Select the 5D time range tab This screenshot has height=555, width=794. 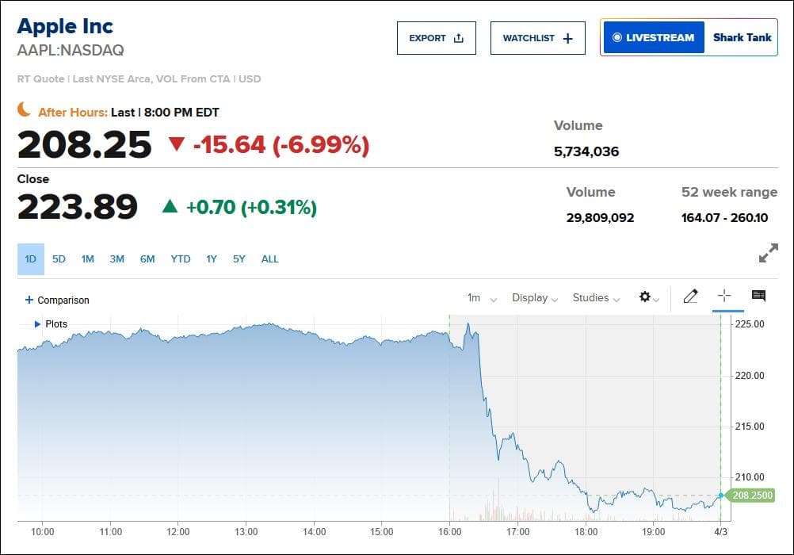(x=59, y=259)
